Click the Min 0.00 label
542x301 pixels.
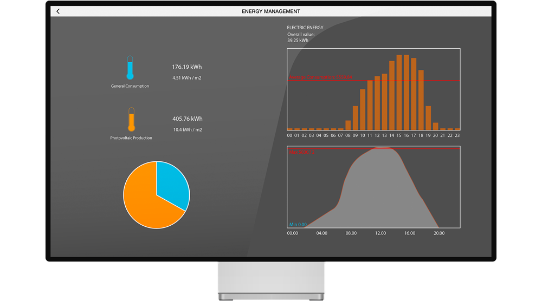click(x=298, y=225)
